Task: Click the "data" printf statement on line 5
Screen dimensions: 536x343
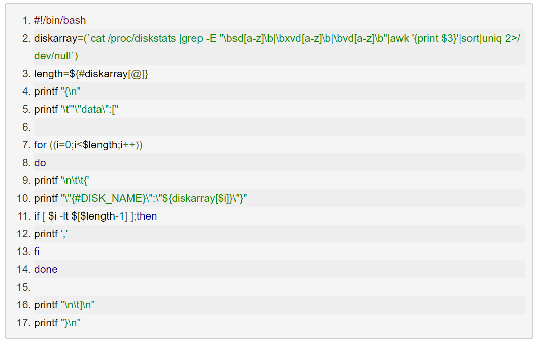Action: click(x=76, y=110)
